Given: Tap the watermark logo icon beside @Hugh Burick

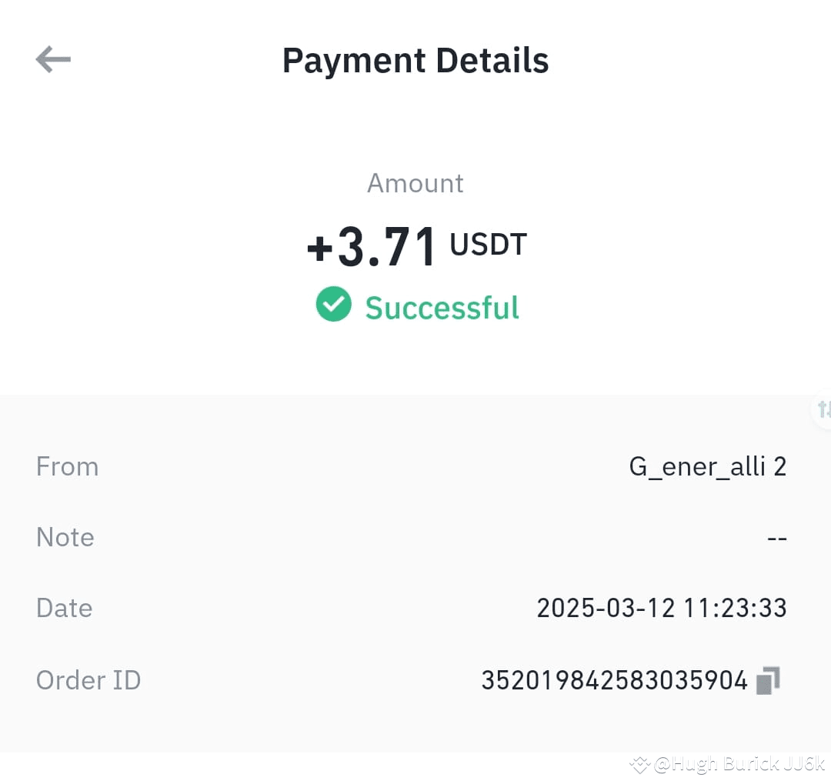Looking at the screenshot, I should coord(639,765).
